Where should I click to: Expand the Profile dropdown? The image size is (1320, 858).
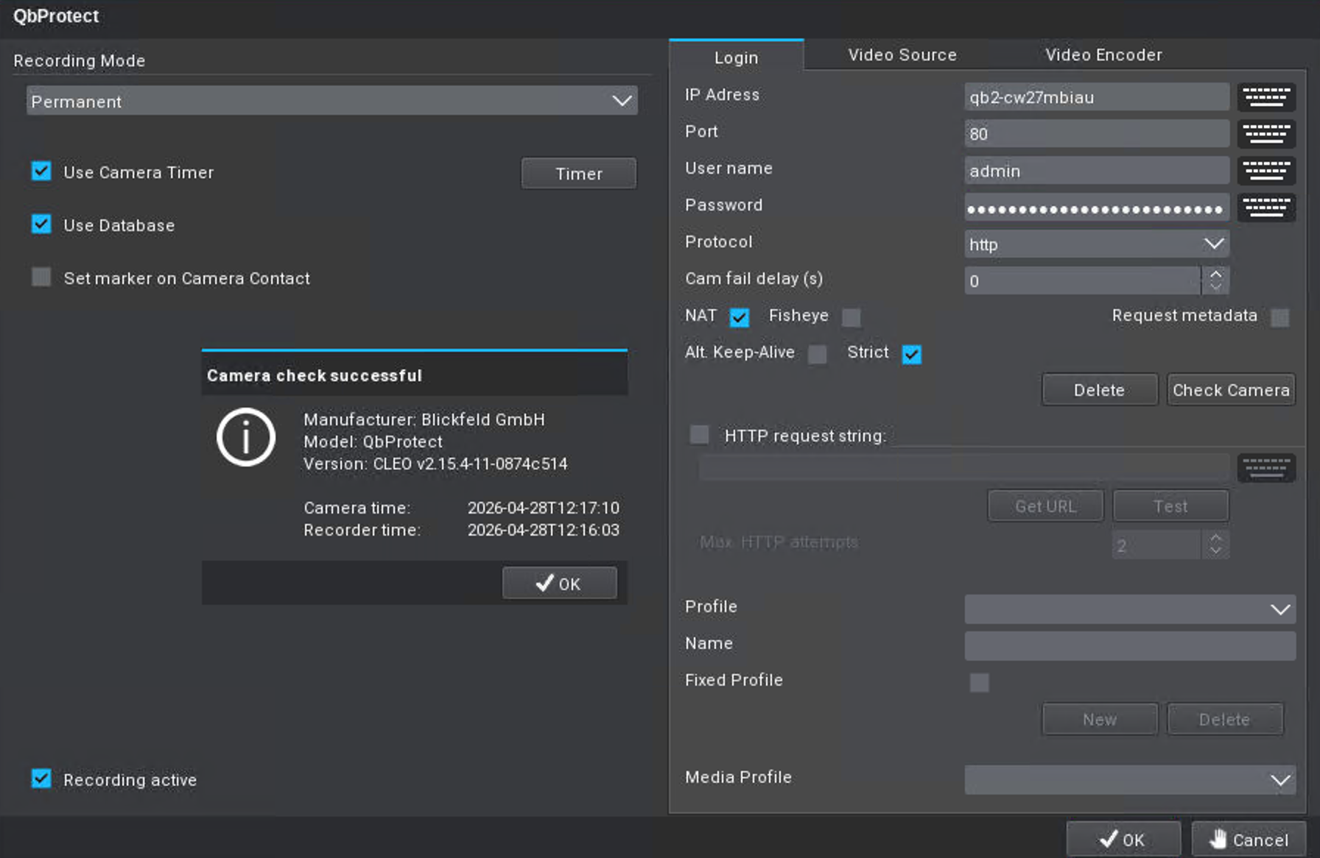click(x=1130, y=609)
